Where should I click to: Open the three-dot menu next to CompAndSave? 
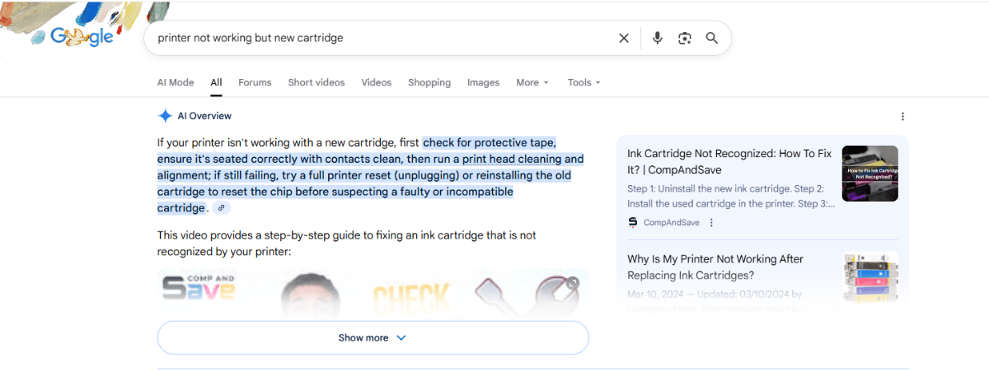[x=711, y=222]
